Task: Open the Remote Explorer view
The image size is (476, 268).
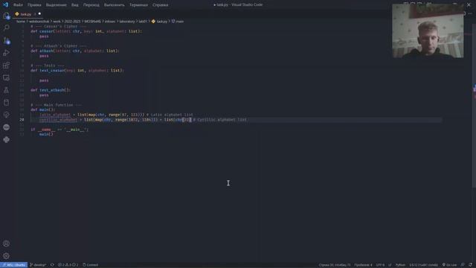Action: (x=6, y=77)
